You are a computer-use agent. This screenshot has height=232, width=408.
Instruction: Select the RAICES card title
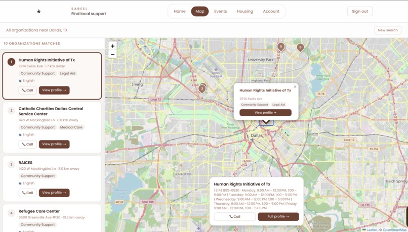[25, 163]
